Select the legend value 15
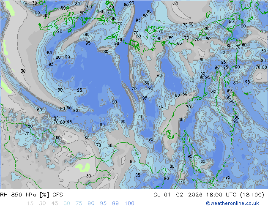Viewport: 268px width, 207px height. [30, 204]
